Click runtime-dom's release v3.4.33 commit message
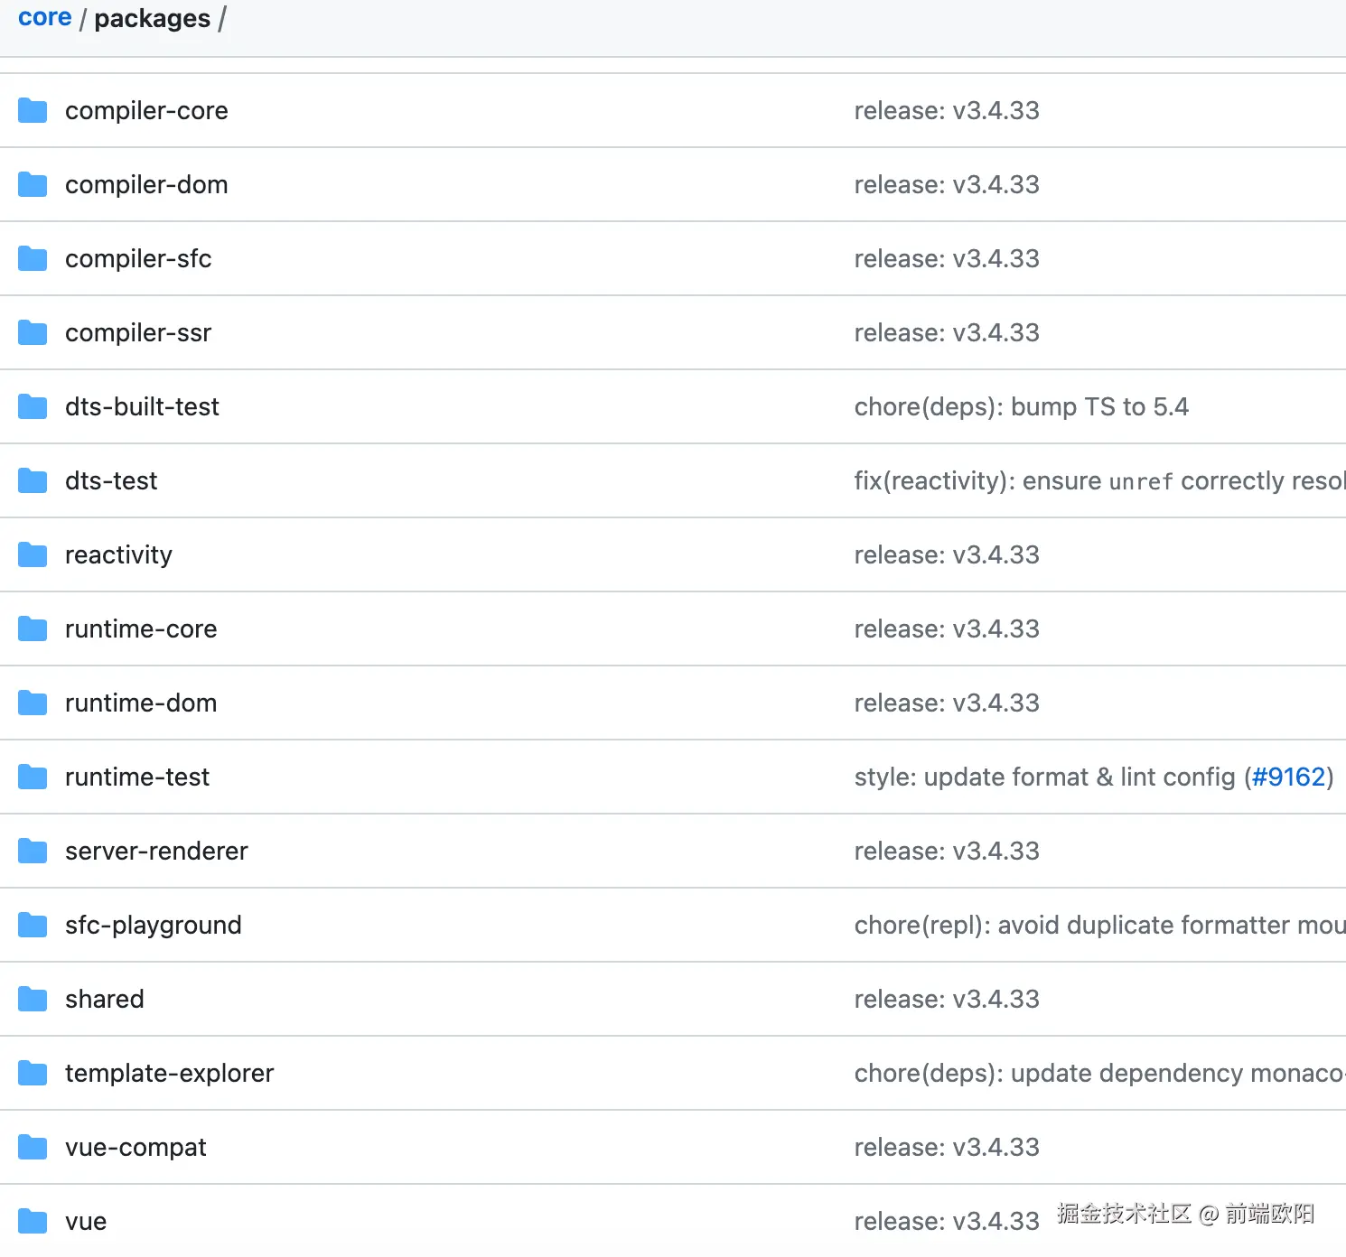 click(947, 703)
